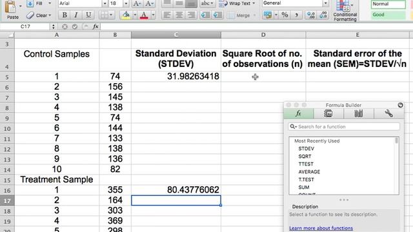Click the Paste clipboard icon
413x232 pixels.
(10, 7)
